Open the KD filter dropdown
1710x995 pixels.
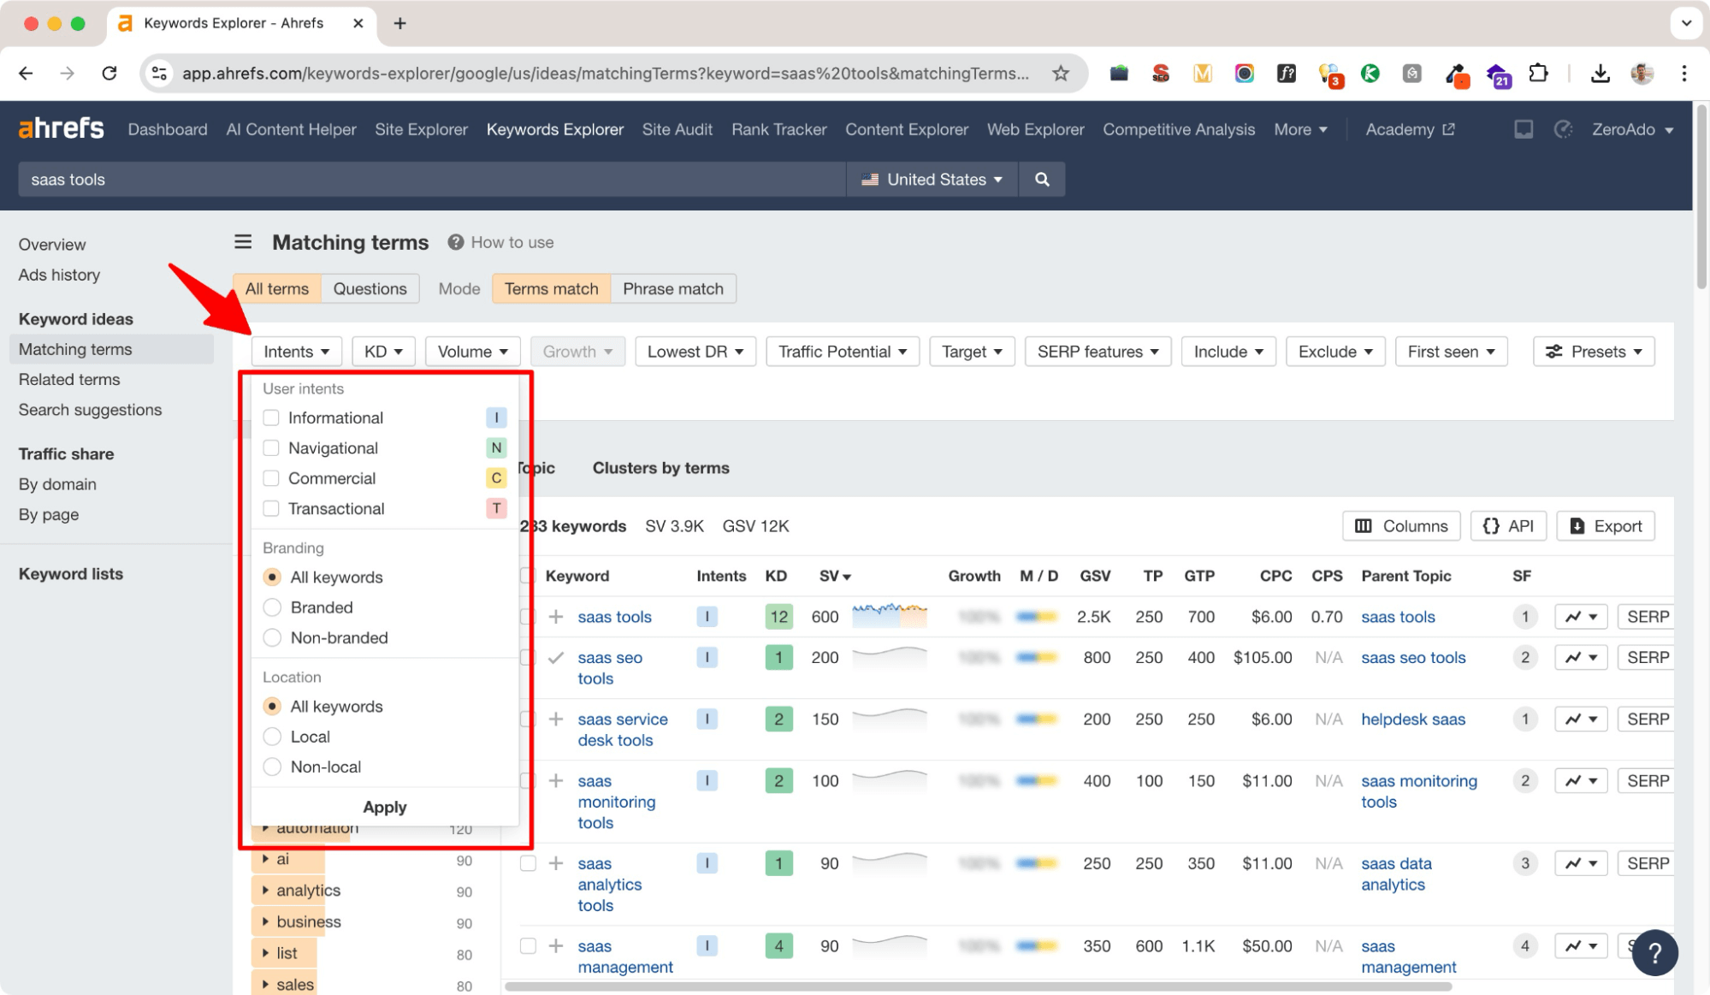coord(383,352)
